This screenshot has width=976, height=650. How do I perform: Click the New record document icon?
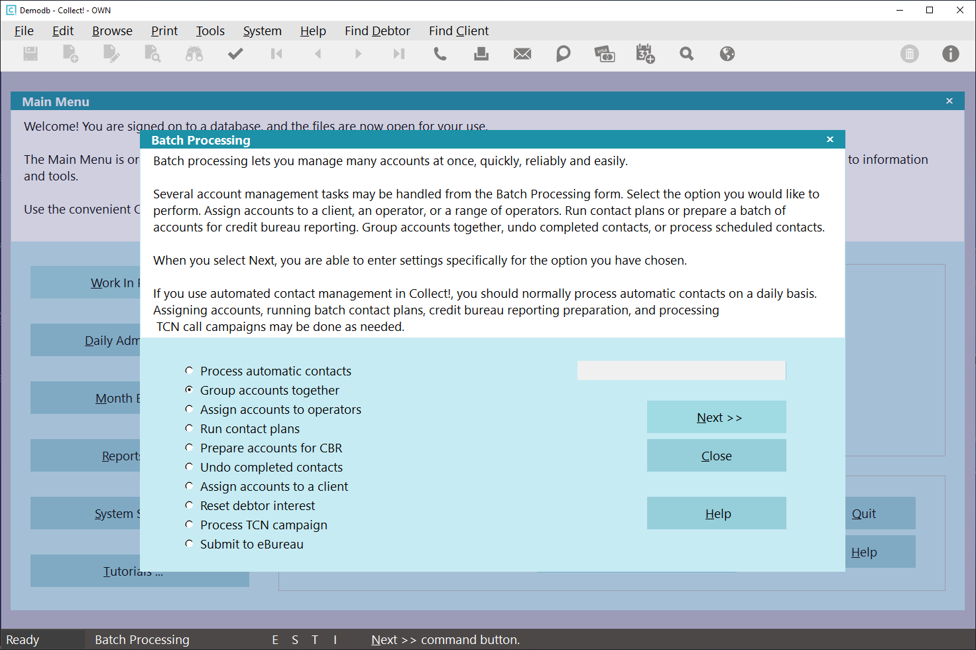click(x=70, y=54)
